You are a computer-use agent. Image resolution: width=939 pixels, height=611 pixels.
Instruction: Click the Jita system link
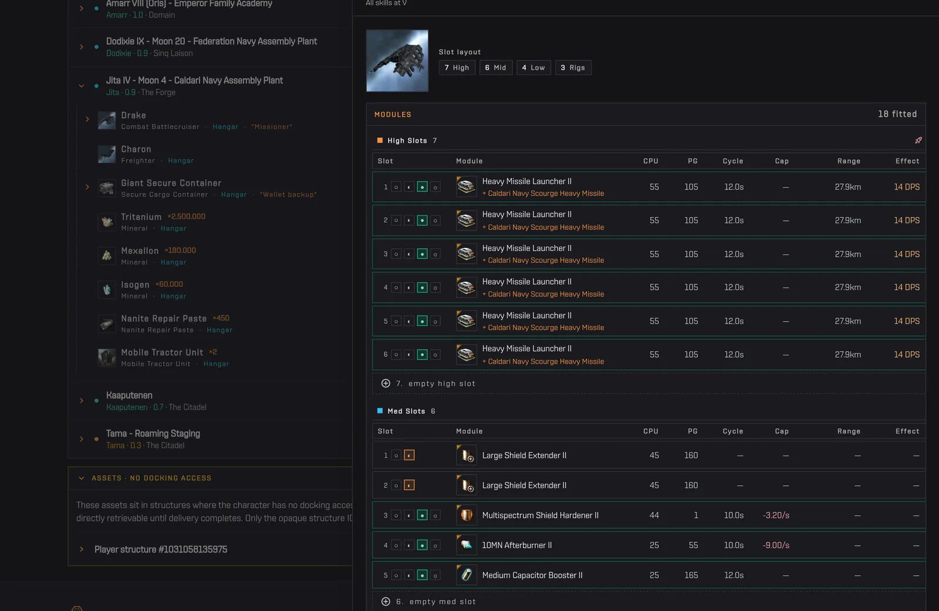click(x=113, y=93)
